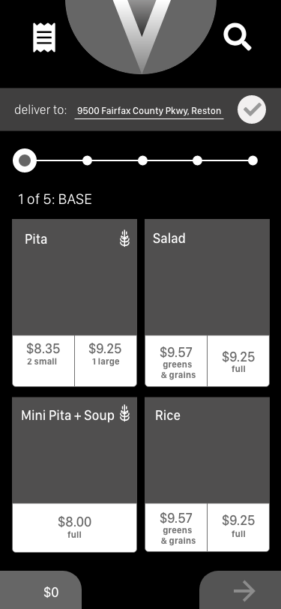Jump to second step dot
The height and width of the screenshot is (609, 281).
(88, 160)
